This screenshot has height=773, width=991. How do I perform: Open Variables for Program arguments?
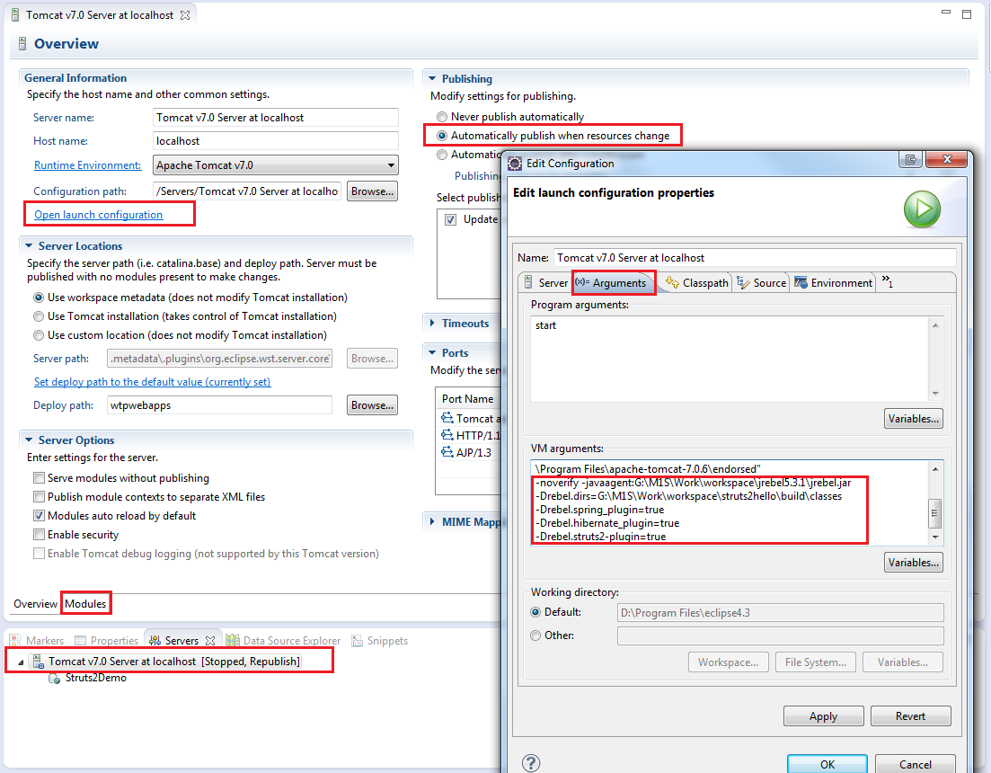(x=914, y=419)
